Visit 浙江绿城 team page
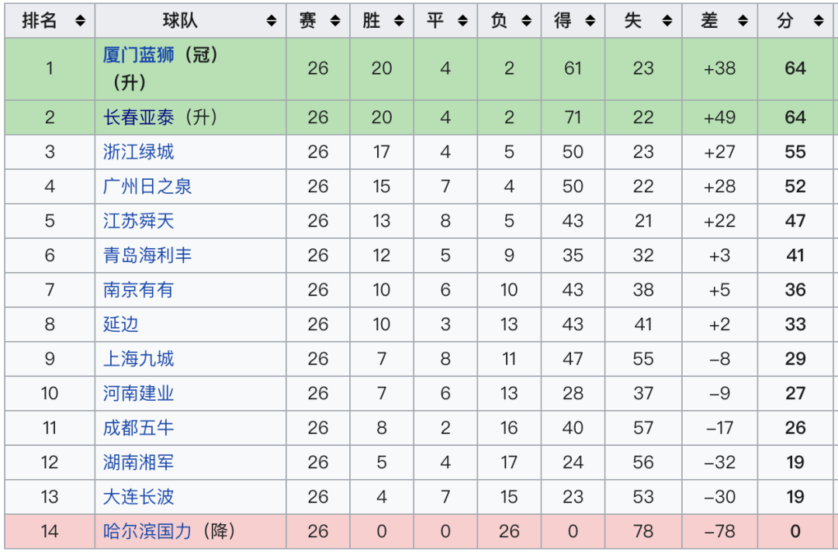Viewport: 838px width, 552px height. coord(138,152)
